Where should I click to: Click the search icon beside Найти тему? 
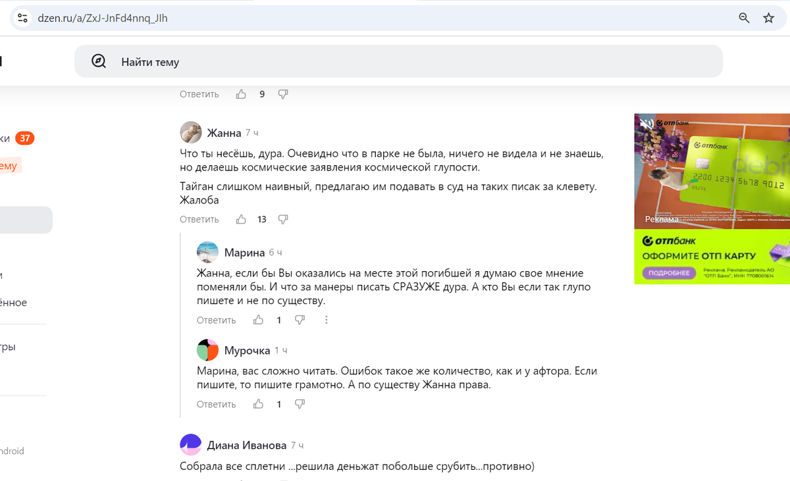click(99, 62)
